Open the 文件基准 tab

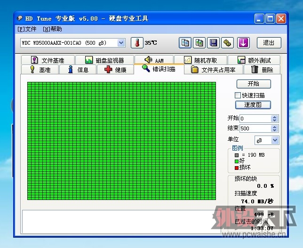[48, 60]
